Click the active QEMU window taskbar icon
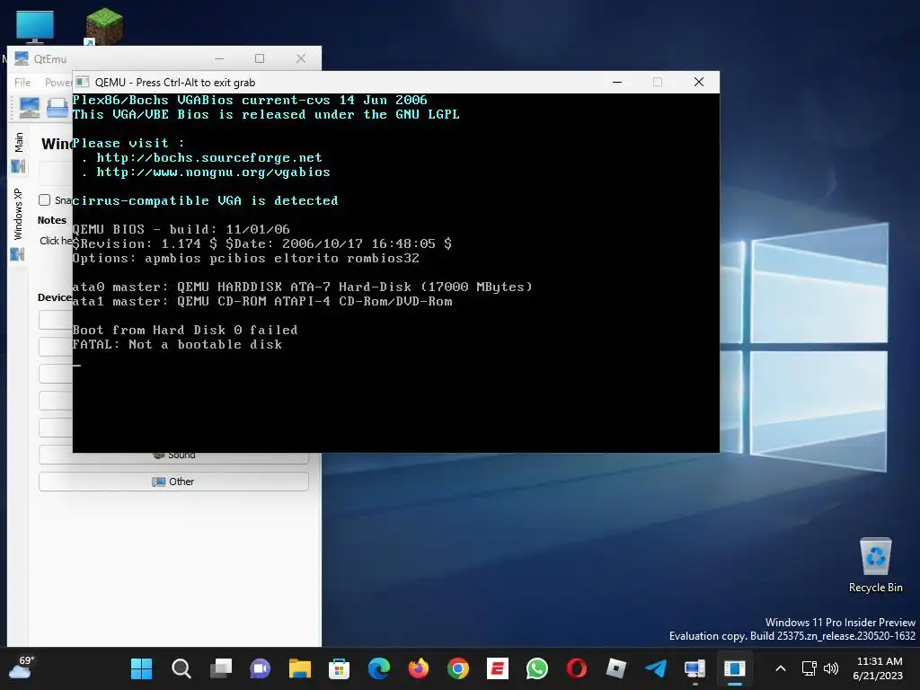Screen dimensions: 920x690 click(x=735, y=668)
